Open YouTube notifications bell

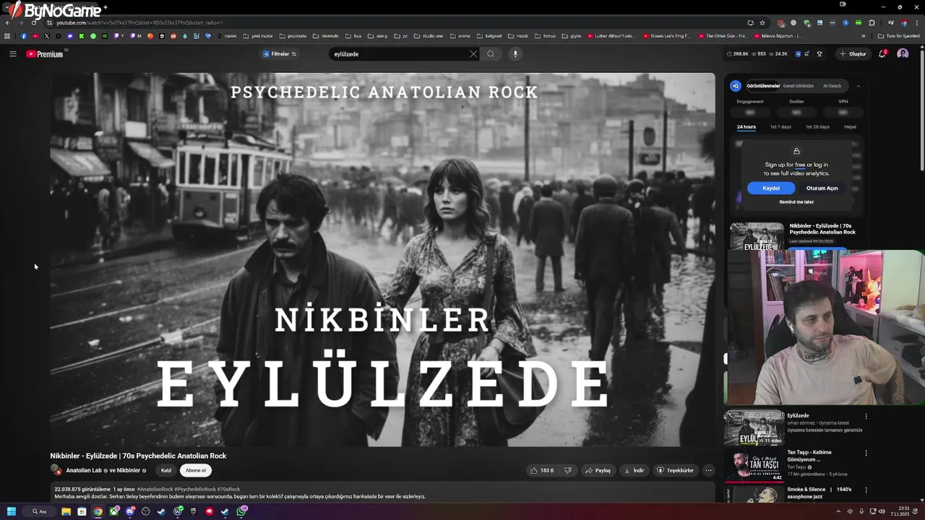pos(882,54)
